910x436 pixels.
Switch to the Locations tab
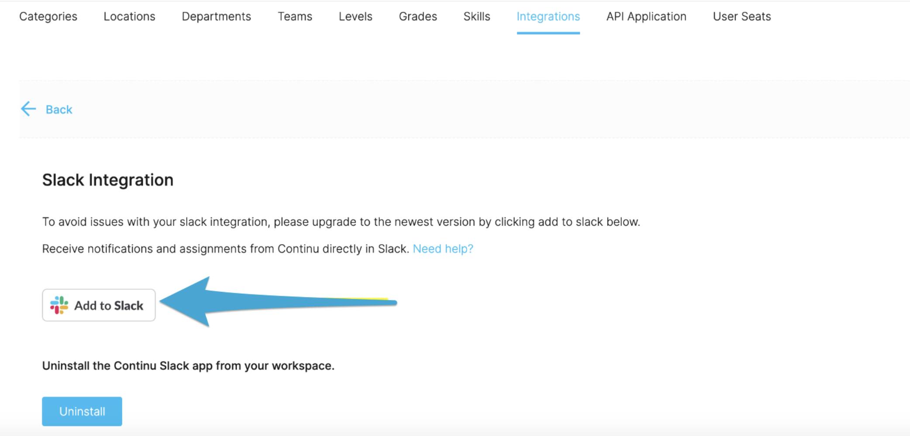coord(129,17)
